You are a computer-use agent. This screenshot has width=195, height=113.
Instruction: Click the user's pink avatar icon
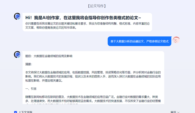coord(176,40)
